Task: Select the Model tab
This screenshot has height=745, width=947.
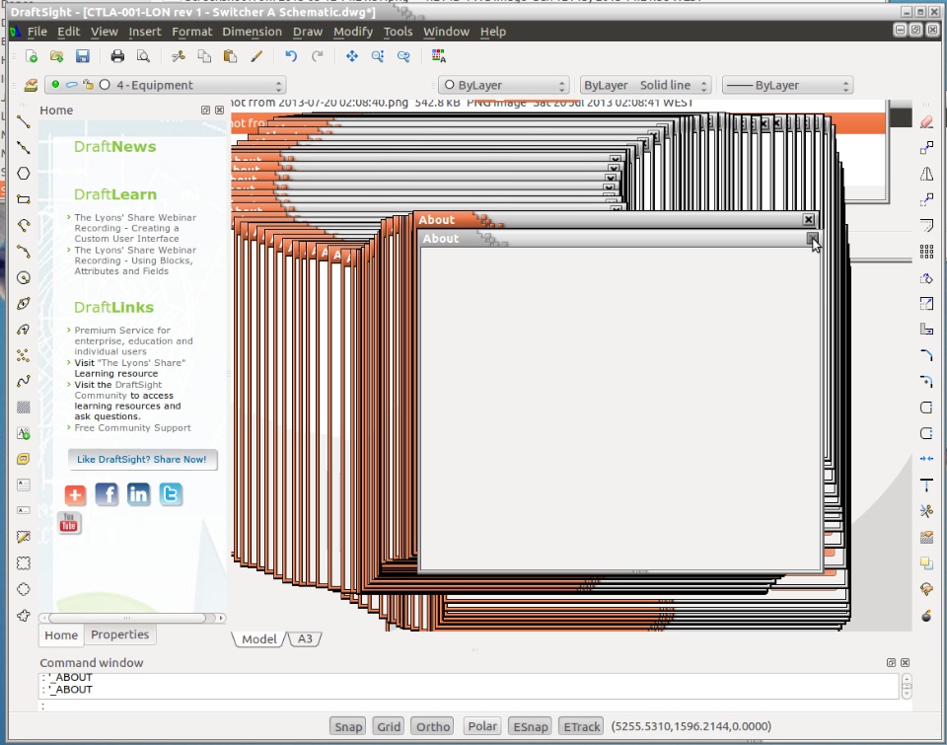Action: coord(259,638)
